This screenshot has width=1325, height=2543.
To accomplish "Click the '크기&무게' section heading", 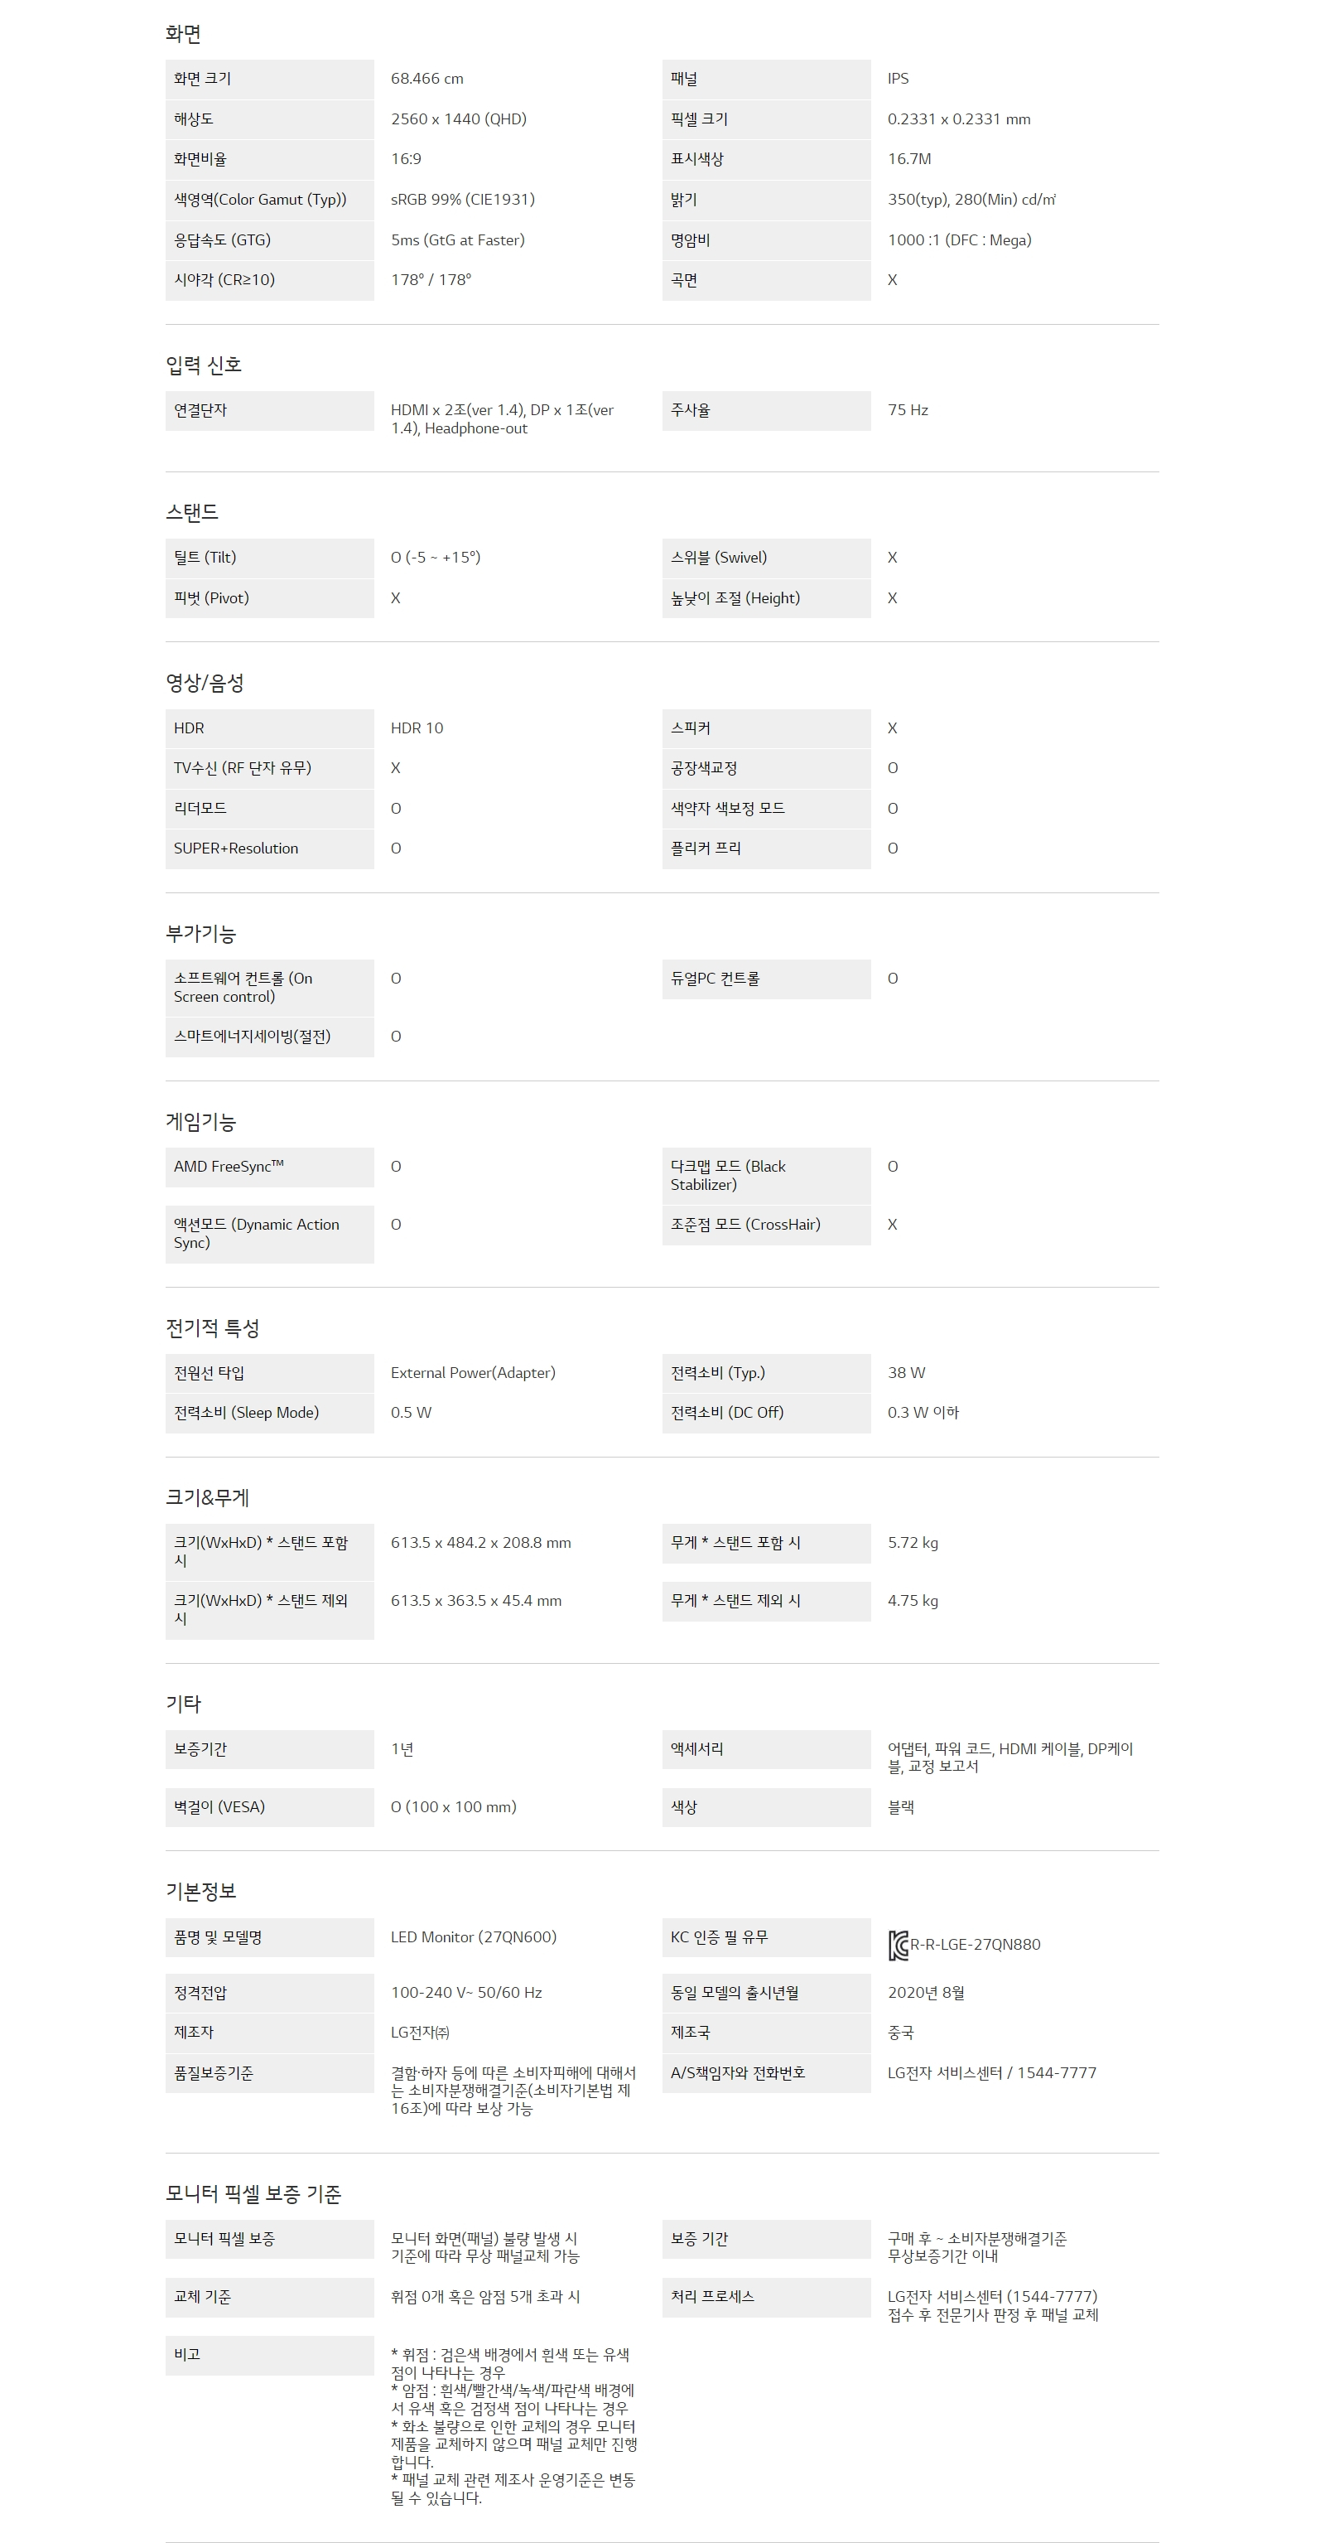I will click(x=207, y=1497).
